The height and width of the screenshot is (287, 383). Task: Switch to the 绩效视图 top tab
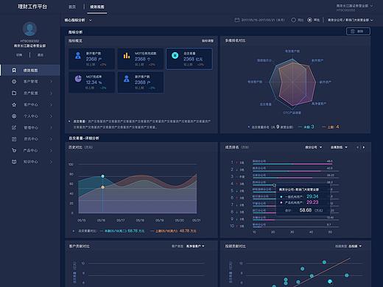coord(97,7)
